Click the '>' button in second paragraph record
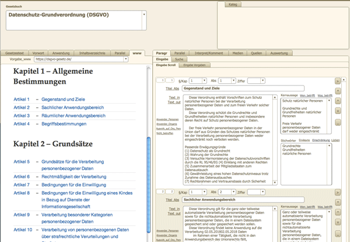Image resolution: width=350 pixels, height=242 pixels. (337, 191)
